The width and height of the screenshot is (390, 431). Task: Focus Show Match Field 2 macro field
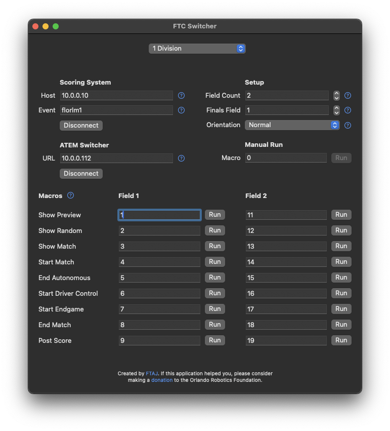[x=286, y=246]
